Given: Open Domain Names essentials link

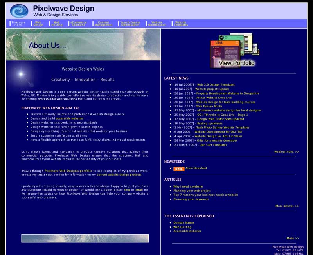Looking at the screenshot, I should [x=183, y=223].
